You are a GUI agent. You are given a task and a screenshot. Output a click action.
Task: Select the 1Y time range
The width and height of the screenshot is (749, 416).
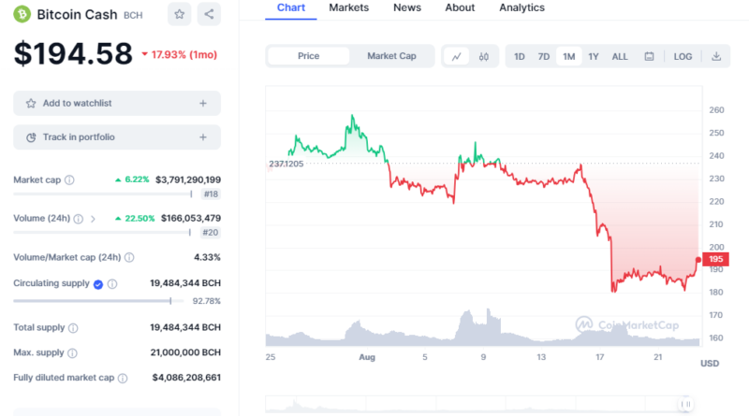pos(594,56)
